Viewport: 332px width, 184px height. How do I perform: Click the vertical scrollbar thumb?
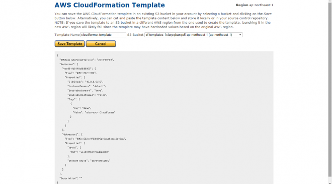click(x=330, y=90)
